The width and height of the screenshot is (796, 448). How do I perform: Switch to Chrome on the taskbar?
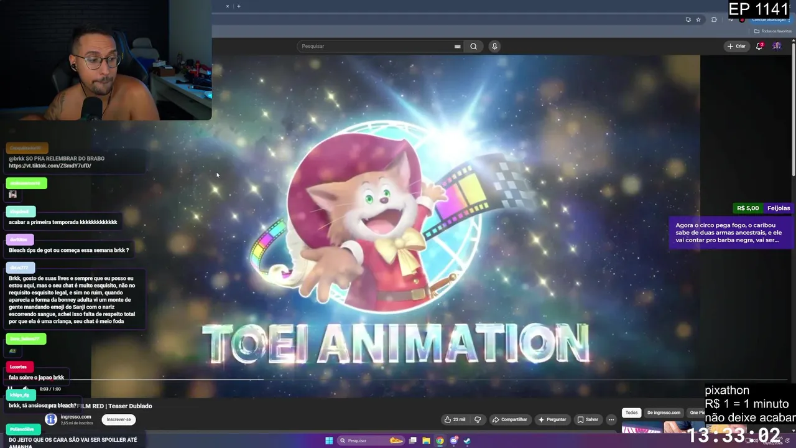(x=440, y=441)
